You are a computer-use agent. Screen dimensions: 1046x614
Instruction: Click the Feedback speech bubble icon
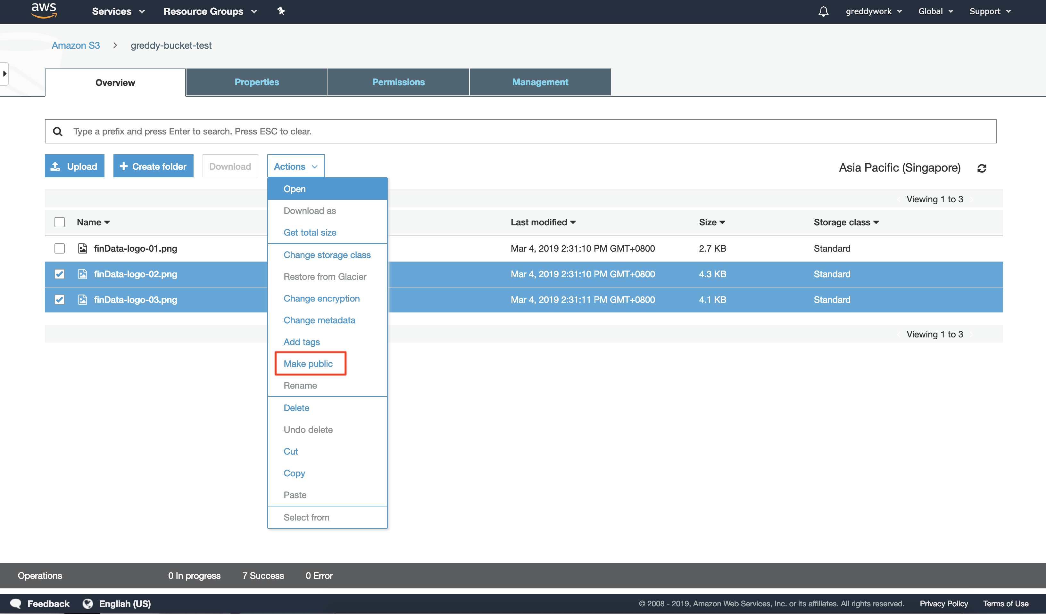click(x=16, y=603)
